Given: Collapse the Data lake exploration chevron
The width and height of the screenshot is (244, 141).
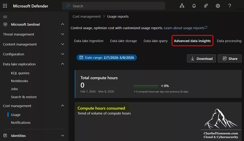Looking at the screenshot, I should 63,64.
